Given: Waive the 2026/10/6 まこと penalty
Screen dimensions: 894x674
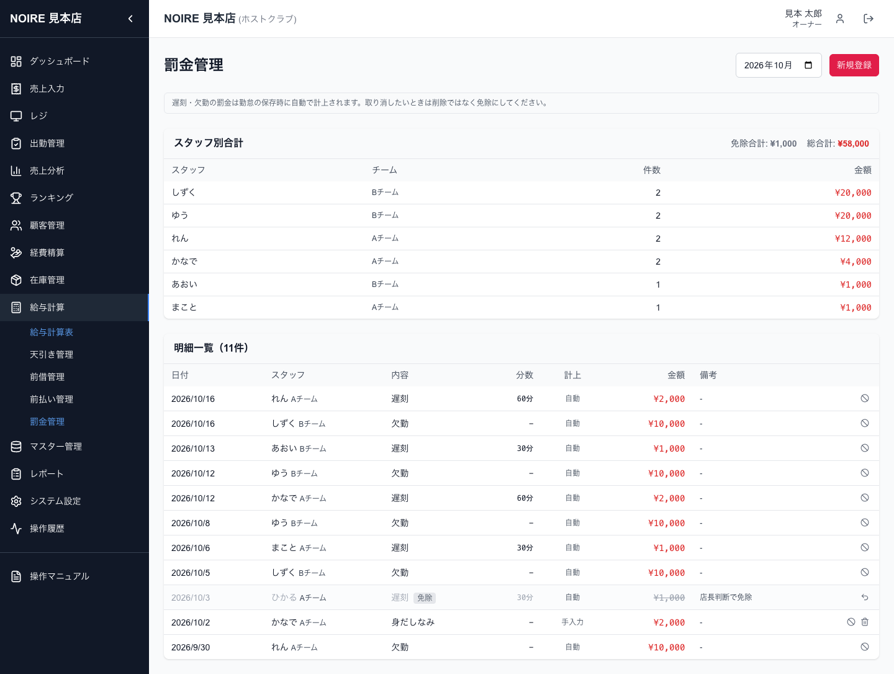Looking at the screenshot, I should pos(865,547).
